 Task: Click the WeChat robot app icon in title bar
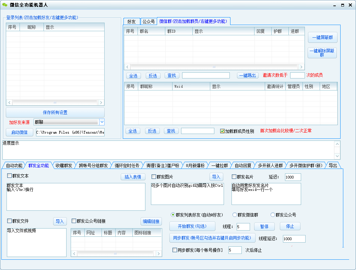pos(4,5)
